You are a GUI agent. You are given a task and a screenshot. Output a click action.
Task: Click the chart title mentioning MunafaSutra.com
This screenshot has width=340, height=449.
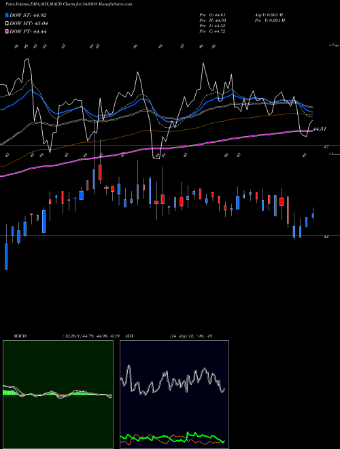click(69, 4)
